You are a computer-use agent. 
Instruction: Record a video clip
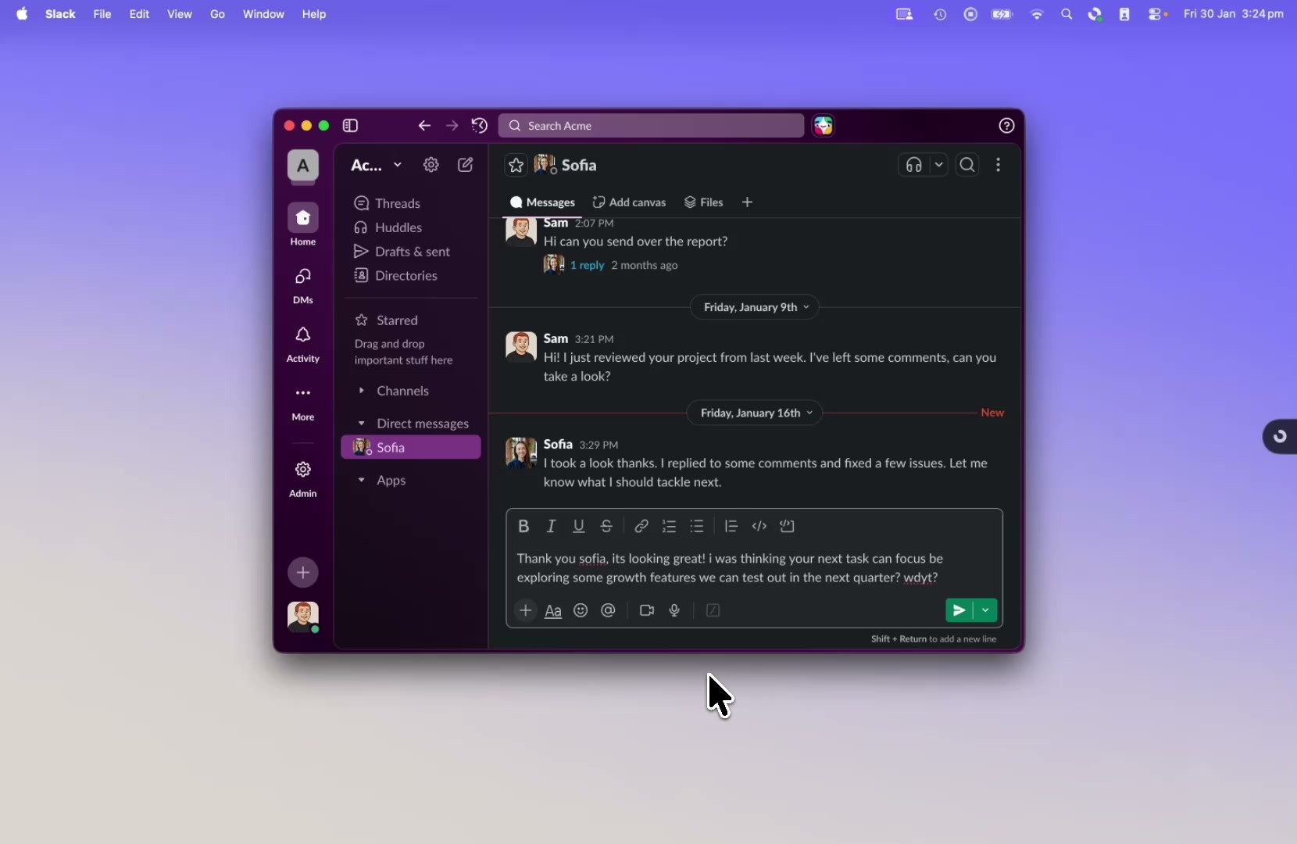(x=647, y=610)
